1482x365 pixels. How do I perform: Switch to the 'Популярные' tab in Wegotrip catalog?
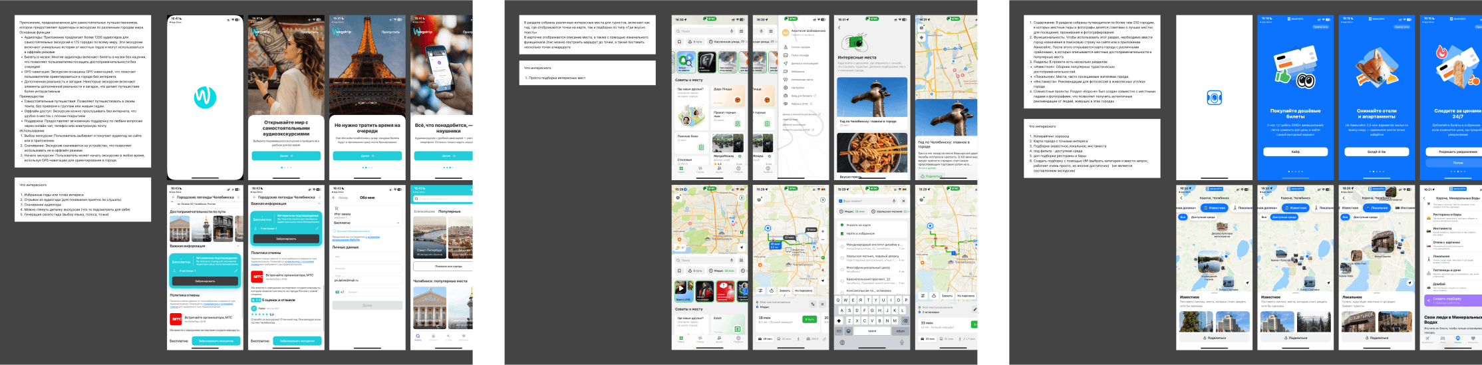click(450, 211)
